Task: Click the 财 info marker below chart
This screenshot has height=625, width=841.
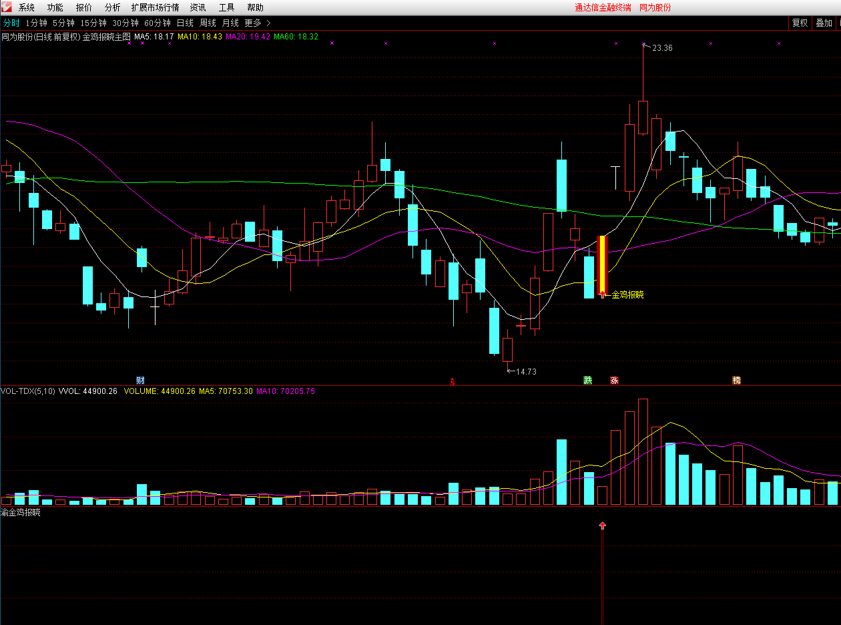Action: coord(140,380)
